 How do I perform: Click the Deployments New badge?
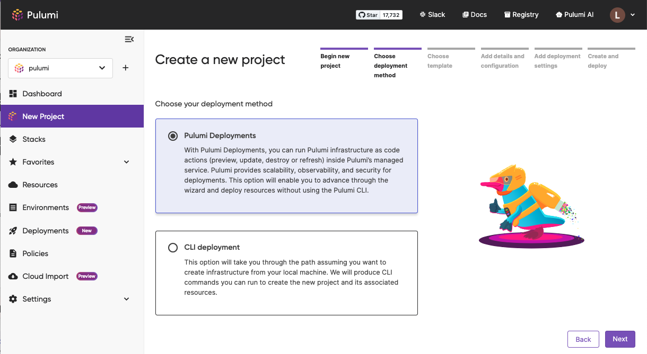(x=87, y=231)
